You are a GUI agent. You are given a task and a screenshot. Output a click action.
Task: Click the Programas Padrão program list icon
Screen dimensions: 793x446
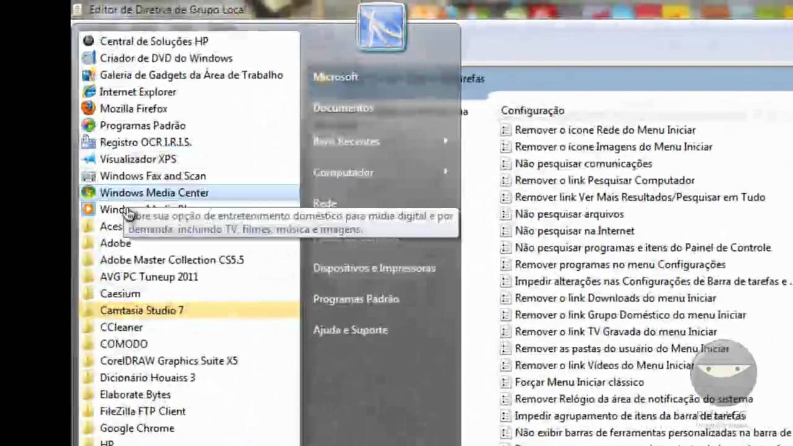coord(89,125)
